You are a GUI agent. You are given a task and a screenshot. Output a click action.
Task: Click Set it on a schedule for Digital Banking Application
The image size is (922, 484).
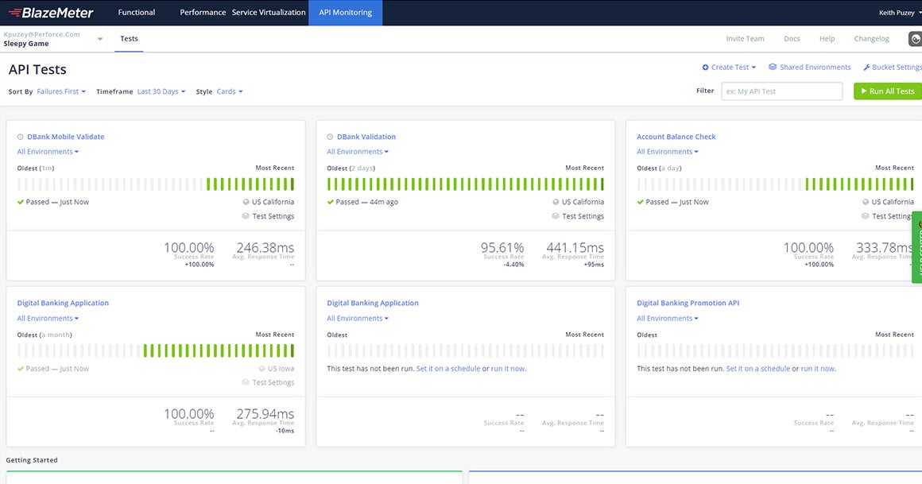point(448,369)
